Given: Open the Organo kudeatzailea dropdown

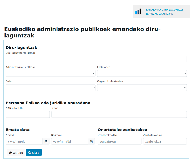Looking at the screenshot, I should point(142,88).
